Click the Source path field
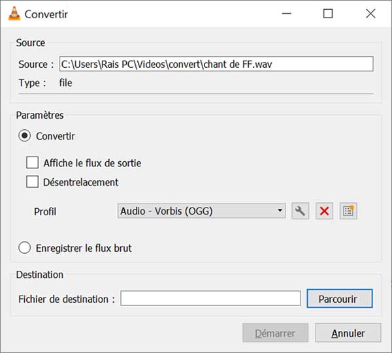The width and height of the screenshot is (392, 353). [216, 64]
